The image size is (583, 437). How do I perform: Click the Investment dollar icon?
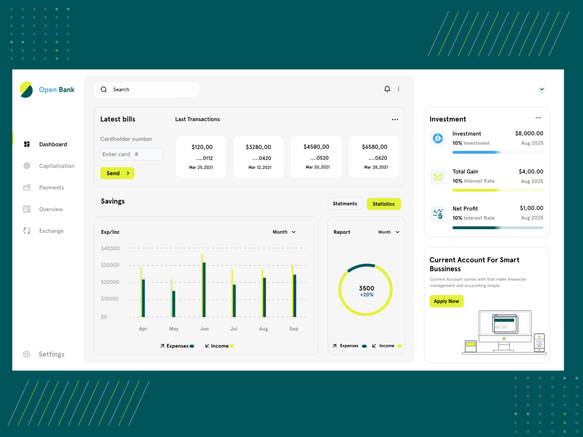(438, 138)
